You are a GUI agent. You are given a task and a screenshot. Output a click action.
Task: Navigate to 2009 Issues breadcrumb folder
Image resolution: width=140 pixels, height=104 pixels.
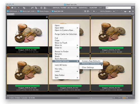(x=12, y=11)
